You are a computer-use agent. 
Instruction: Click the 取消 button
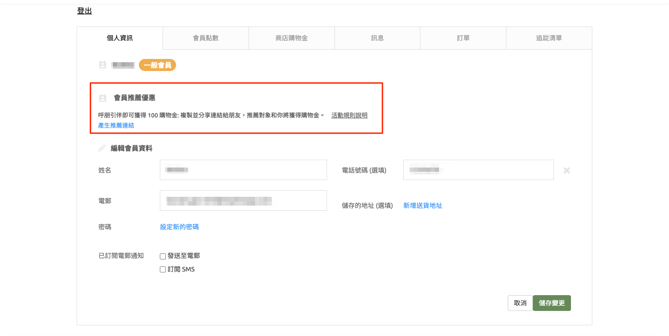point(520,303)
